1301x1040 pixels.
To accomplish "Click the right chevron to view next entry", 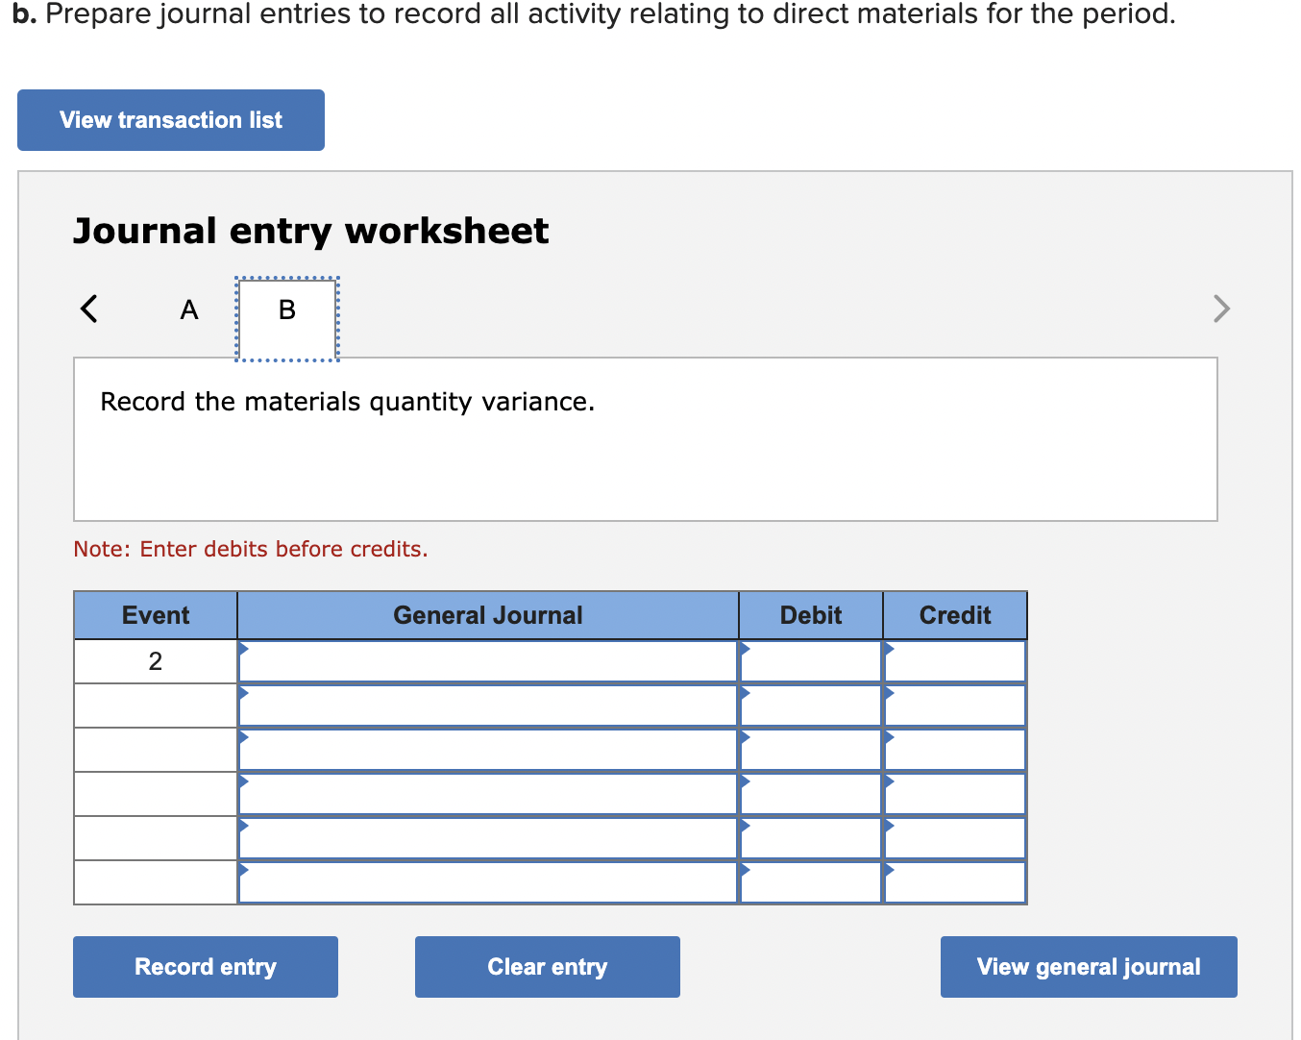I will [x=1220, y=309].
